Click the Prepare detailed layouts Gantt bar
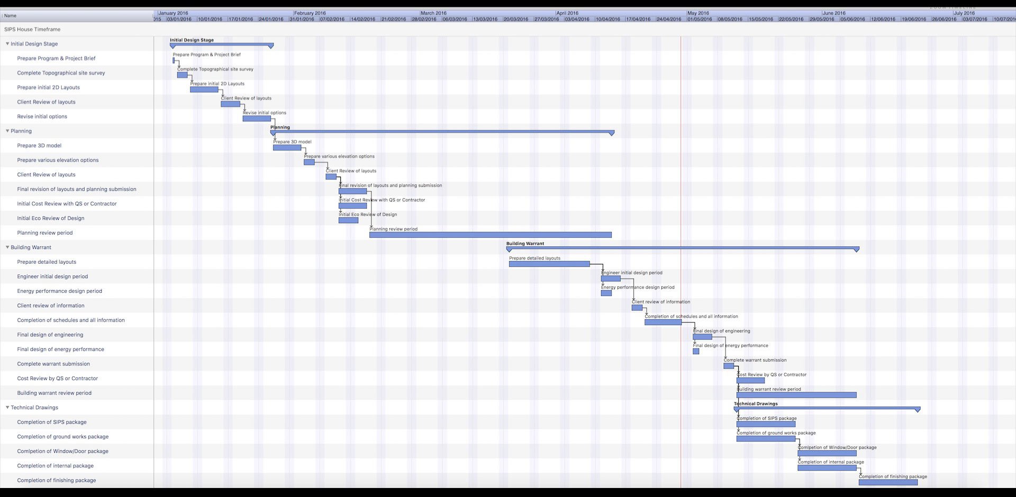1016x497 pixels. (549, 264)
